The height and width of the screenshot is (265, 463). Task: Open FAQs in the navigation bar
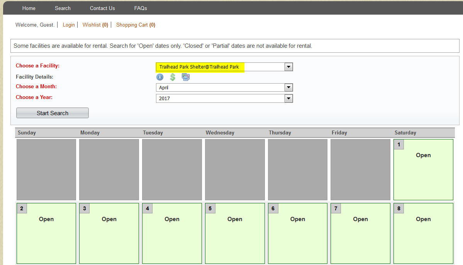click(x=141, y=8)
